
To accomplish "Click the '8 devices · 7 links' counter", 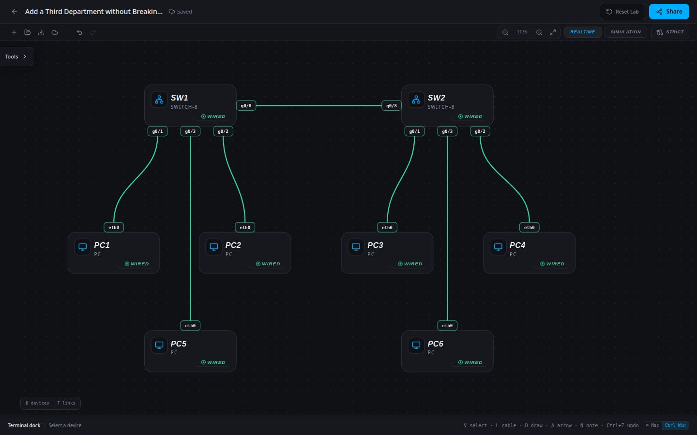I will pyautogui.click(x=50, y=403).
